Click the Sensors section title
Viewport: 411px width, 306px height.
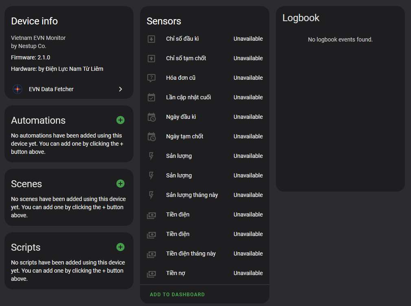(x=164, y=21)
